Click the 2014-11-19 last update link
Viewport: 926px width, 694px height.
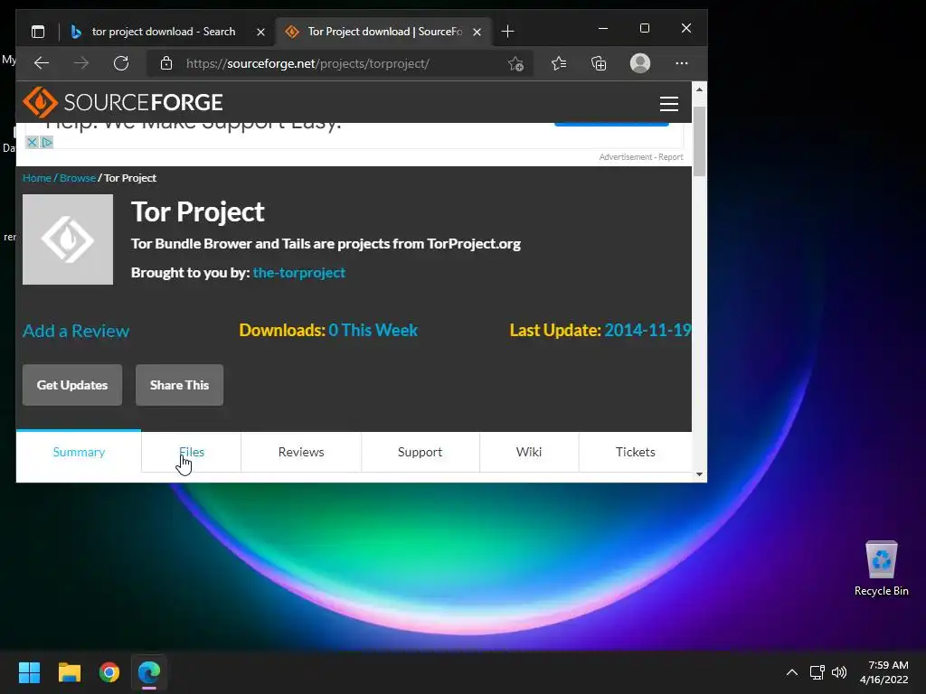[x=647, y=330]
